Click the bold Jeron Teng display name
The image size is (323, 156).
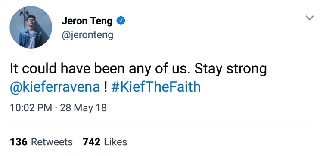pyautogui.click(x=87, y=21)
